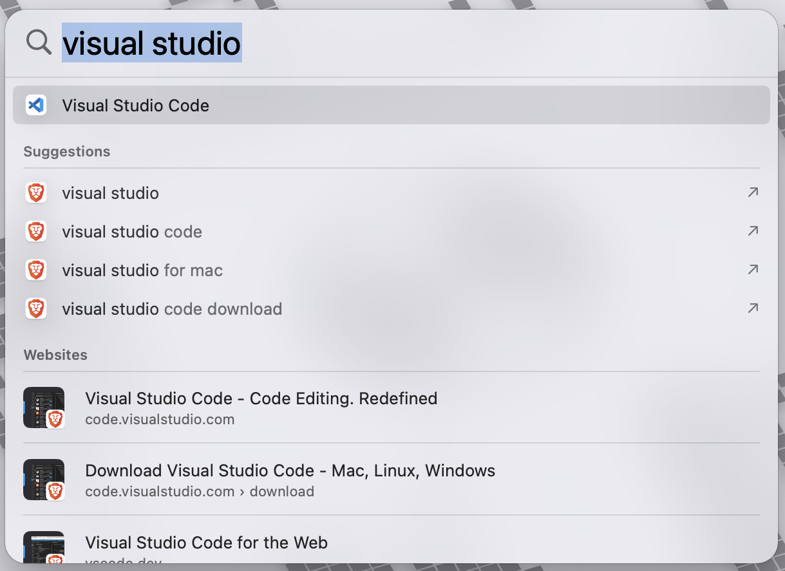Click the Spotlight magnifying glass icon
Viewport: 785px width, 571px height.
coord(39,42)
